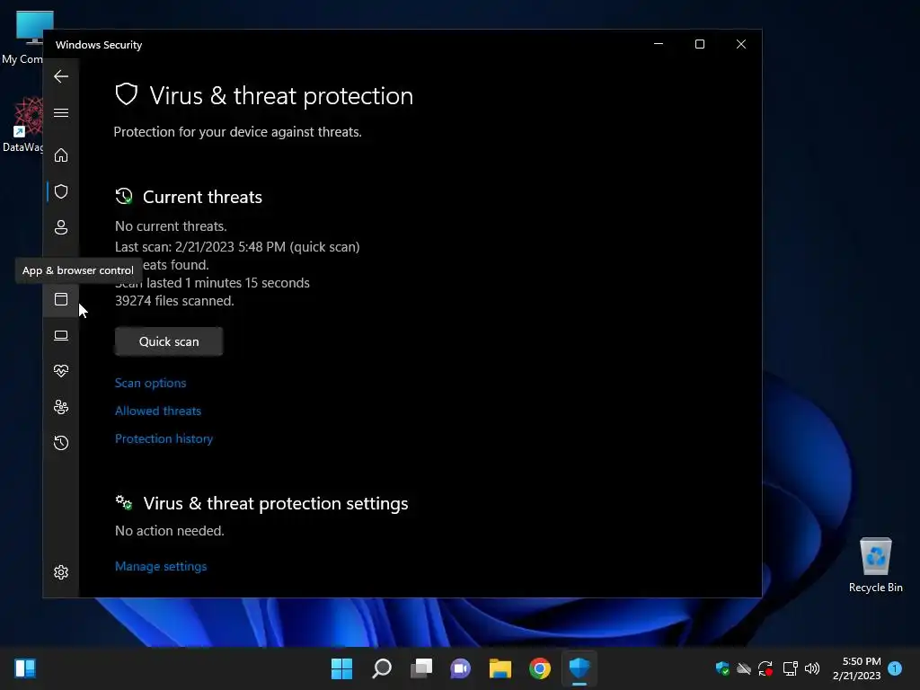The image size is (920, 690).
Task: Open the Windows Start button
Action: coord(341,668)
